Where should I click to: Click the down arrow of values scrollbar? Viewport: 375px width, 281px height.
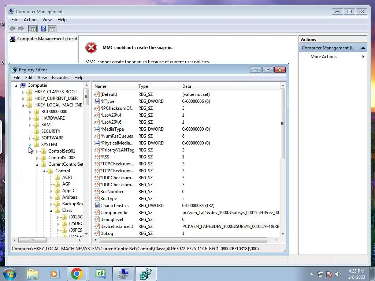click(x=282, y=234)
